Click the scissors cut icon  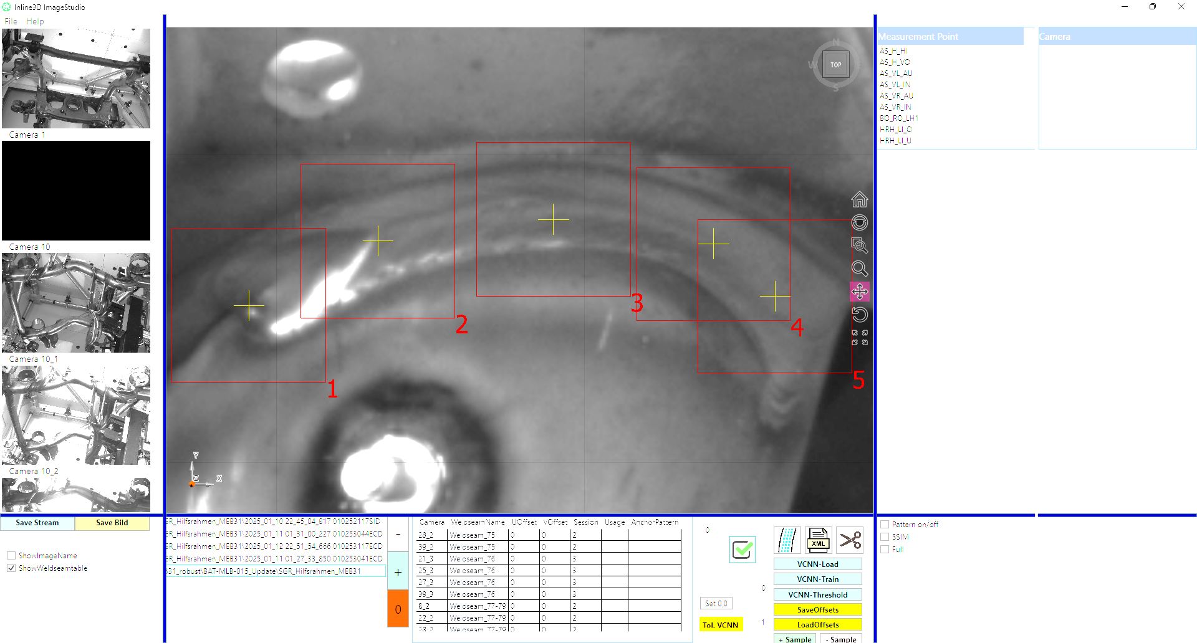coord(850,540)
